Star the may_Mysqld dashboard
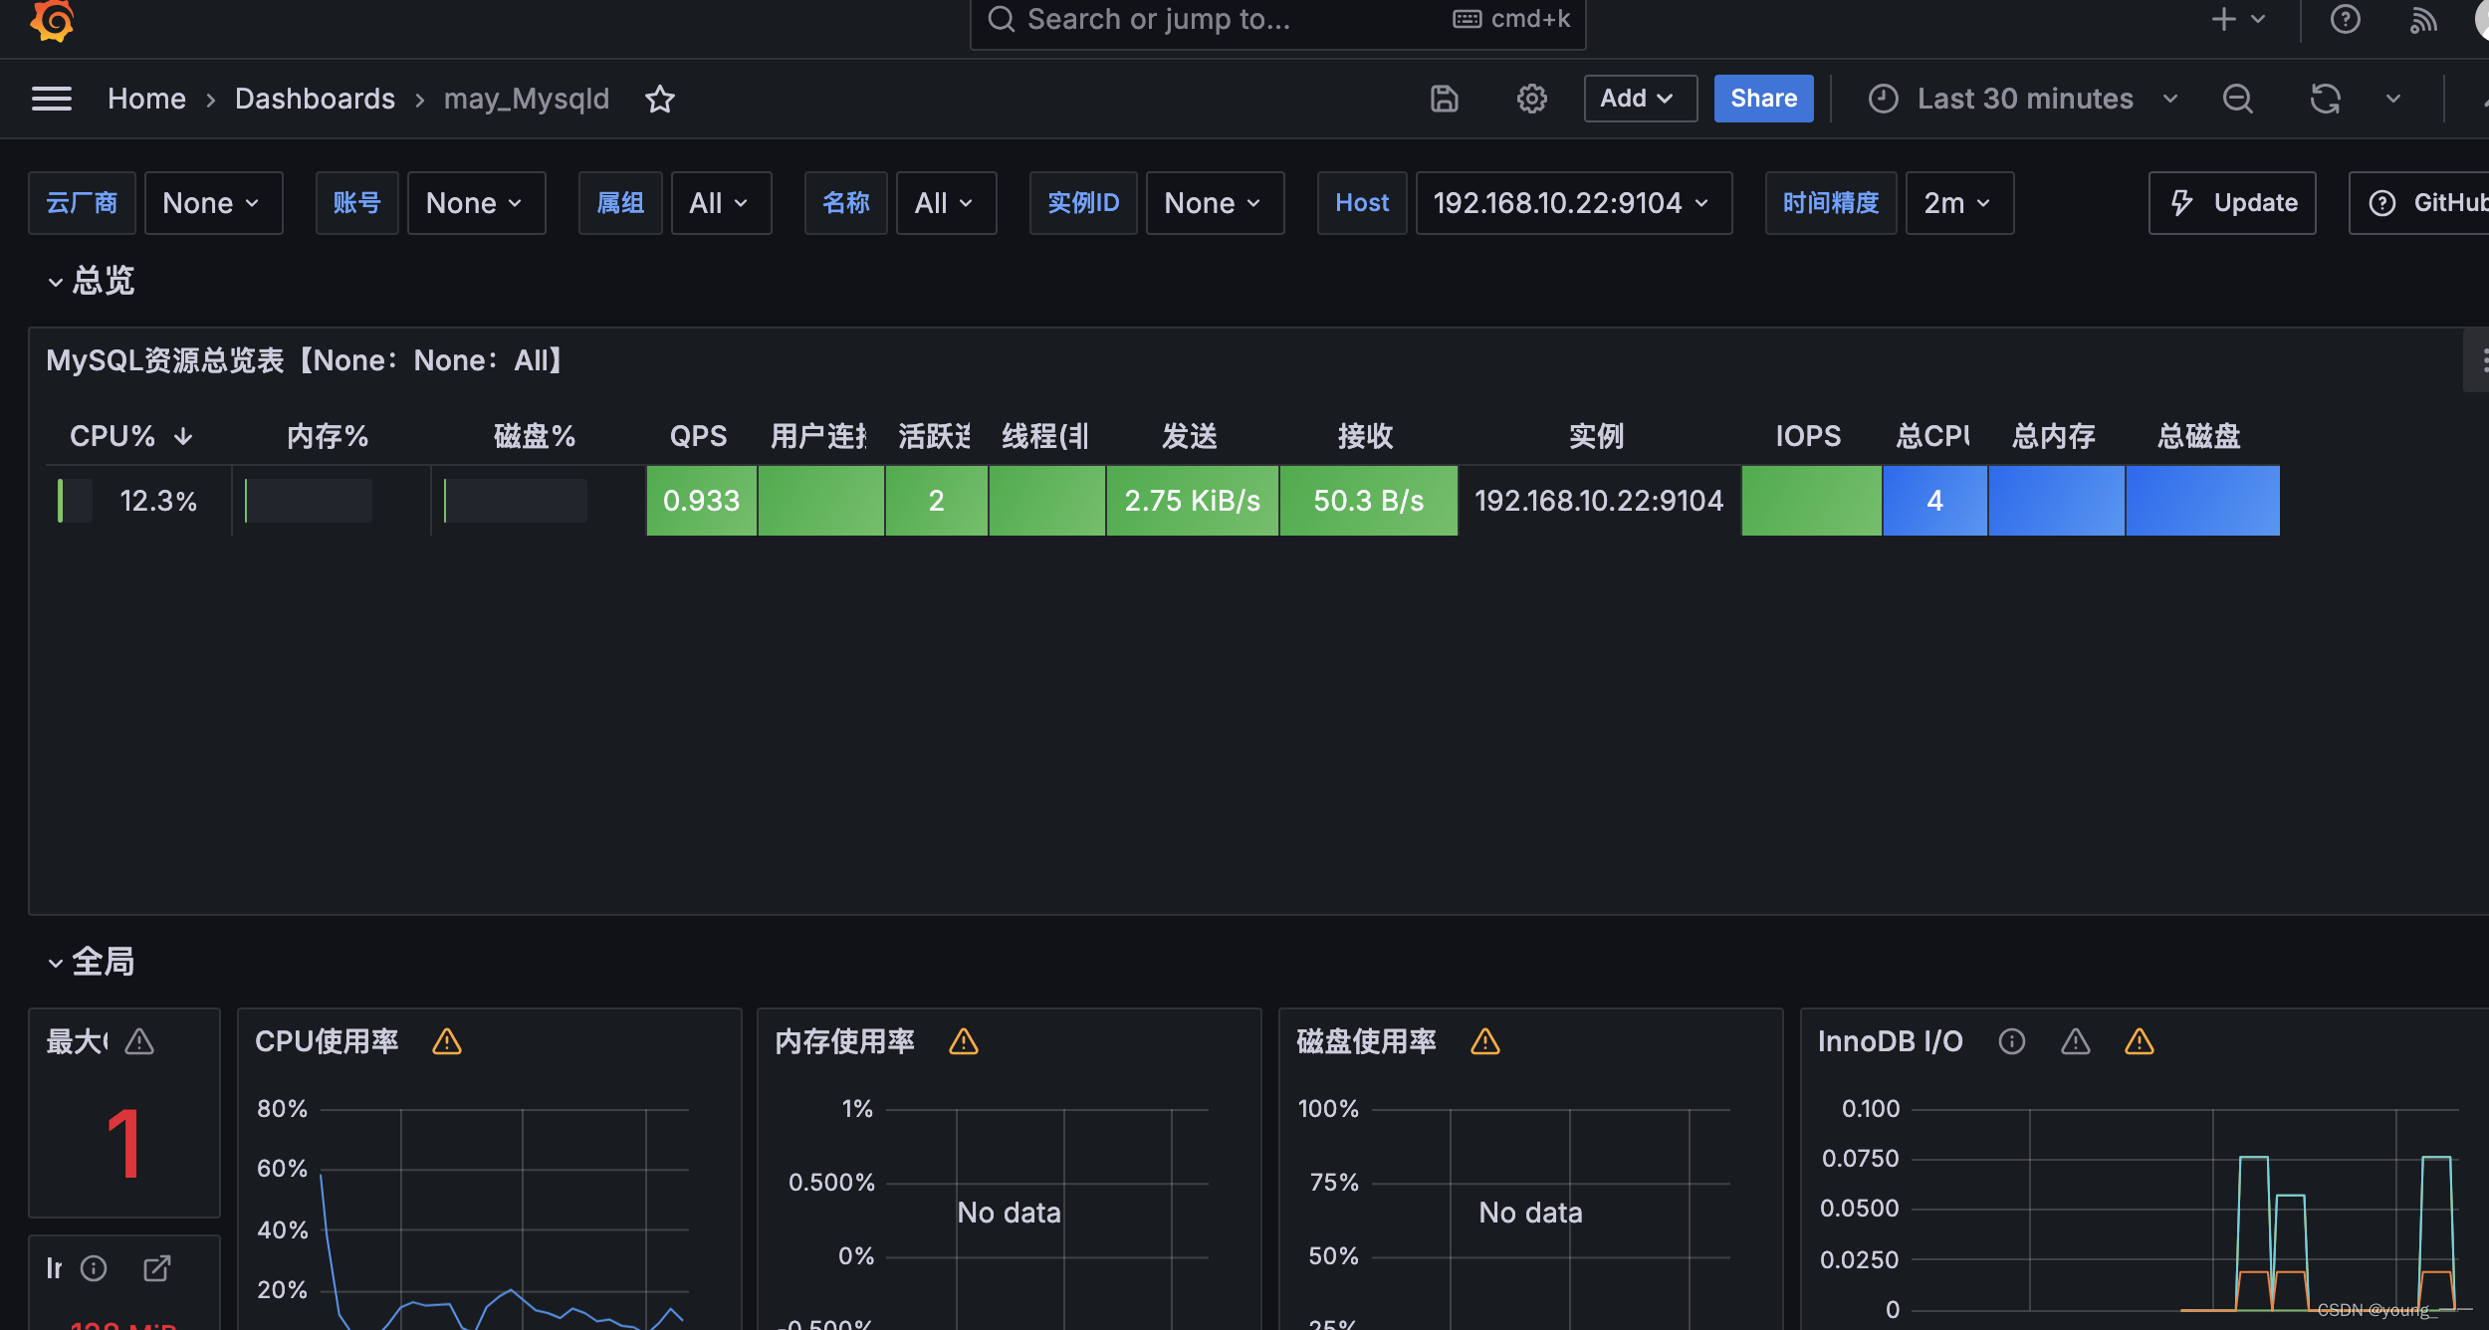This screenshot has height=1330, width=2489. click(x=659, y=99)
